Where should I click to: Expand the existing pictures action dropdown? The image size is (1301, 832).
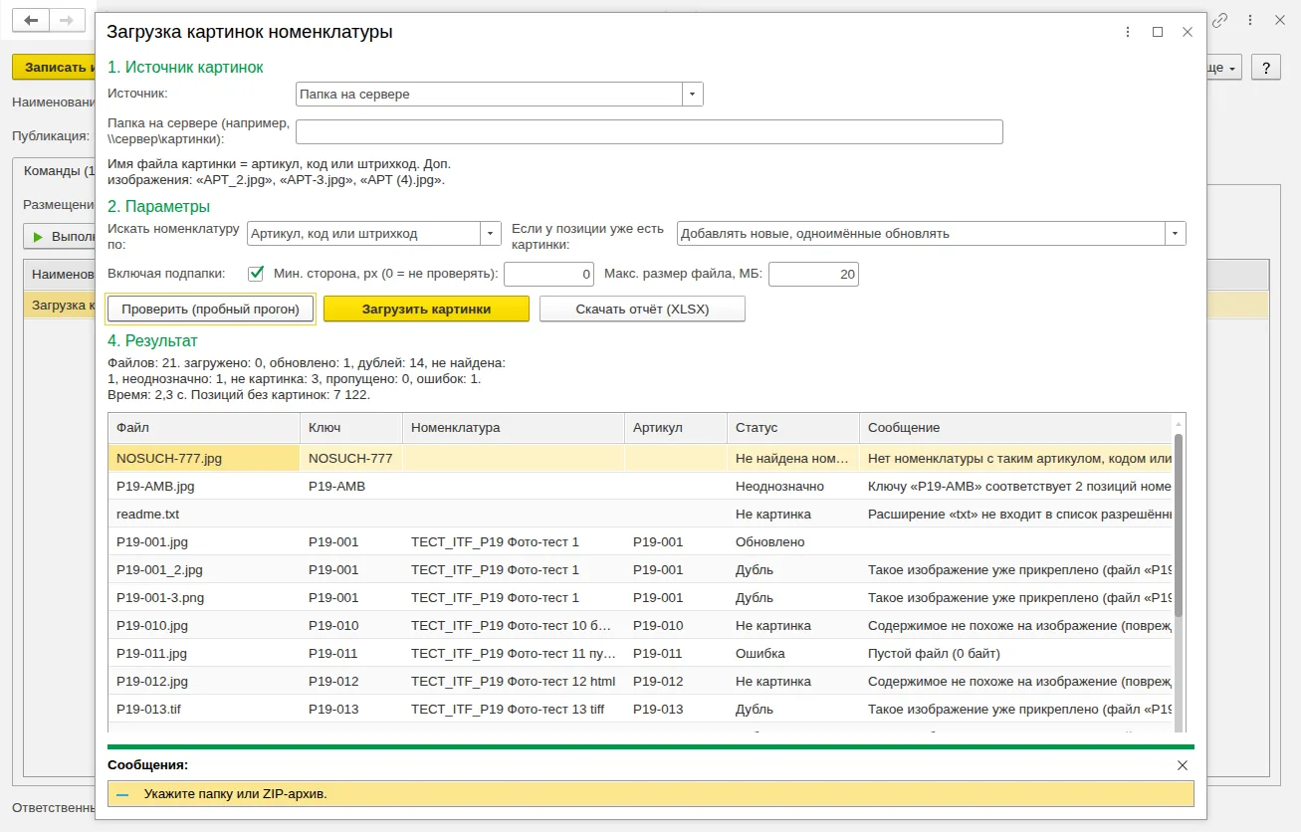1176,234
